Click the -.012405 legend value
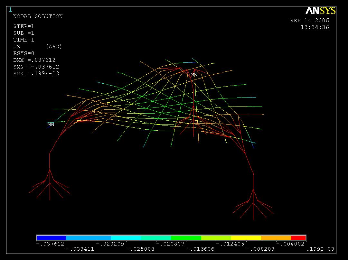Screen dimensions: 348x260 230,244
